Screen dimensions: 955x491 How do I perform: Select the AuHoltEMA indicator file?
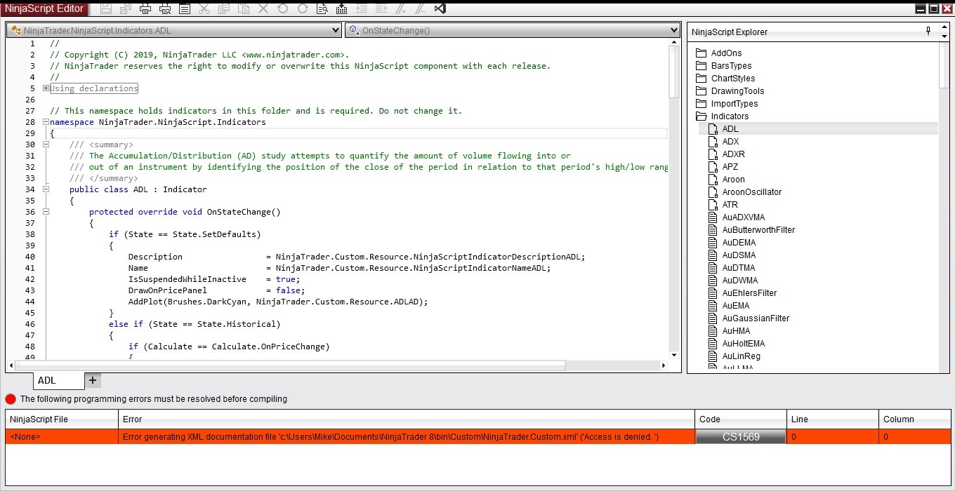point(736,344)
